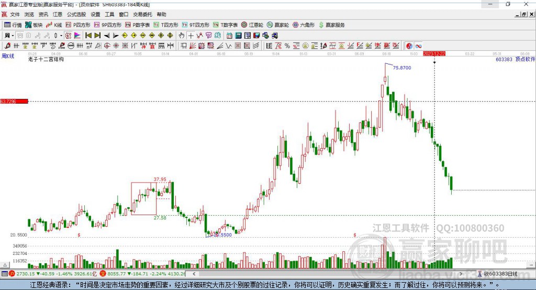Open the 板块 sector view
Image resolution: width=536 pixels, height=290 pixels.
click(34, 25)
